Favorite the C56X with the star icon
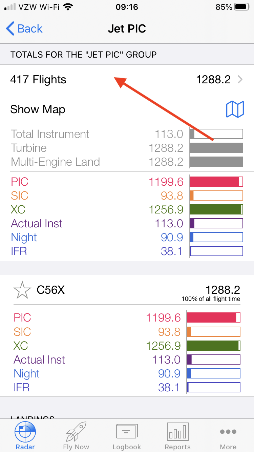 [22, 290]
